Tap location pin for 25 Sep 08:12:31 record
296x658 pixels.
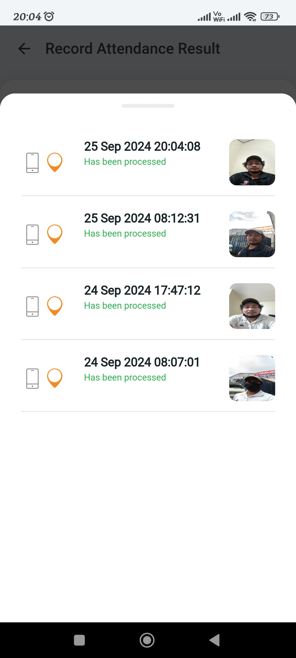point(55,234)
